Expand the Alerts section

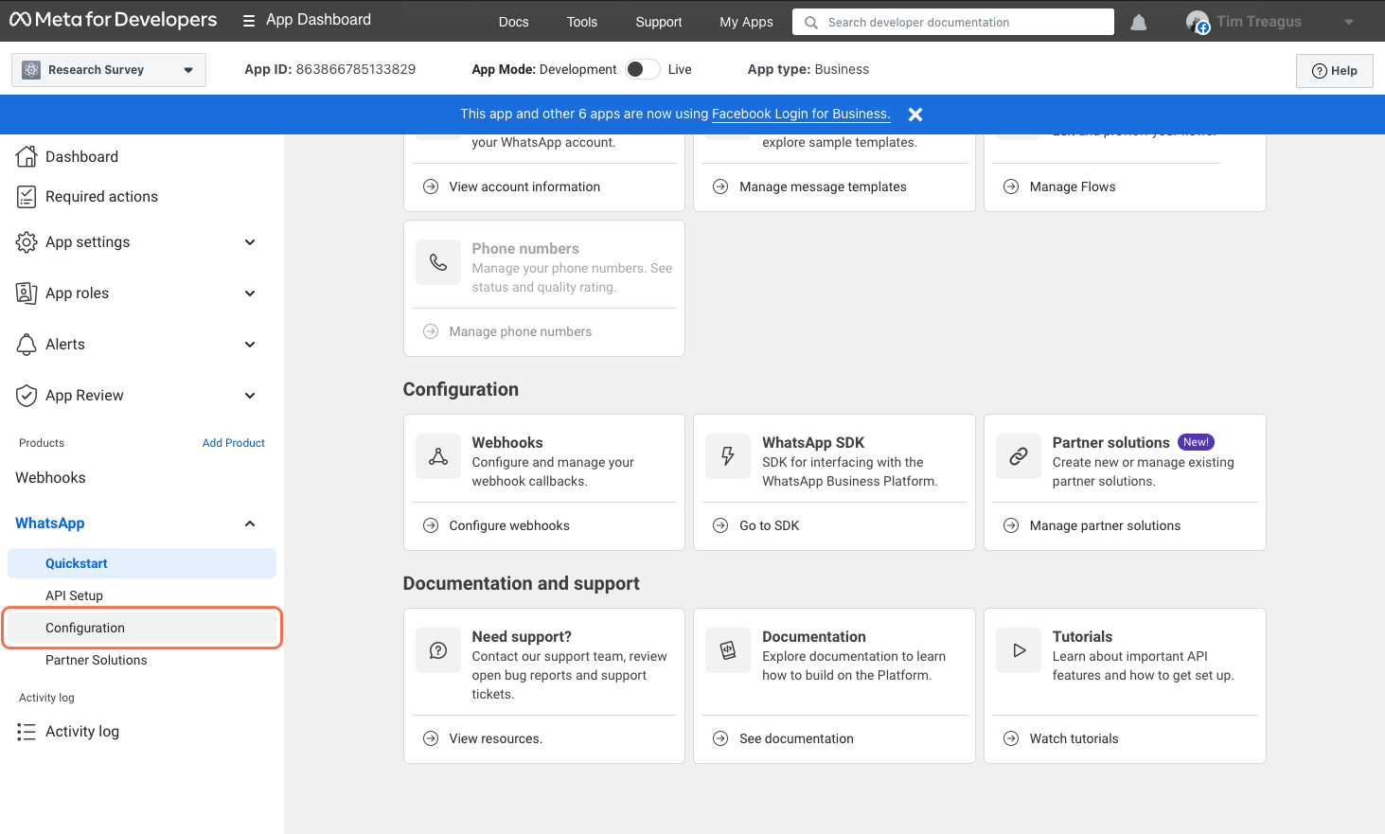click(x=250, y=345)
